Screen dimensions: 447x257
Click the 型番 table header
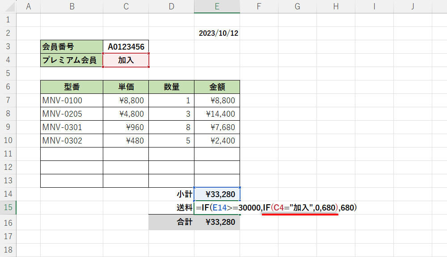(72, 87)
